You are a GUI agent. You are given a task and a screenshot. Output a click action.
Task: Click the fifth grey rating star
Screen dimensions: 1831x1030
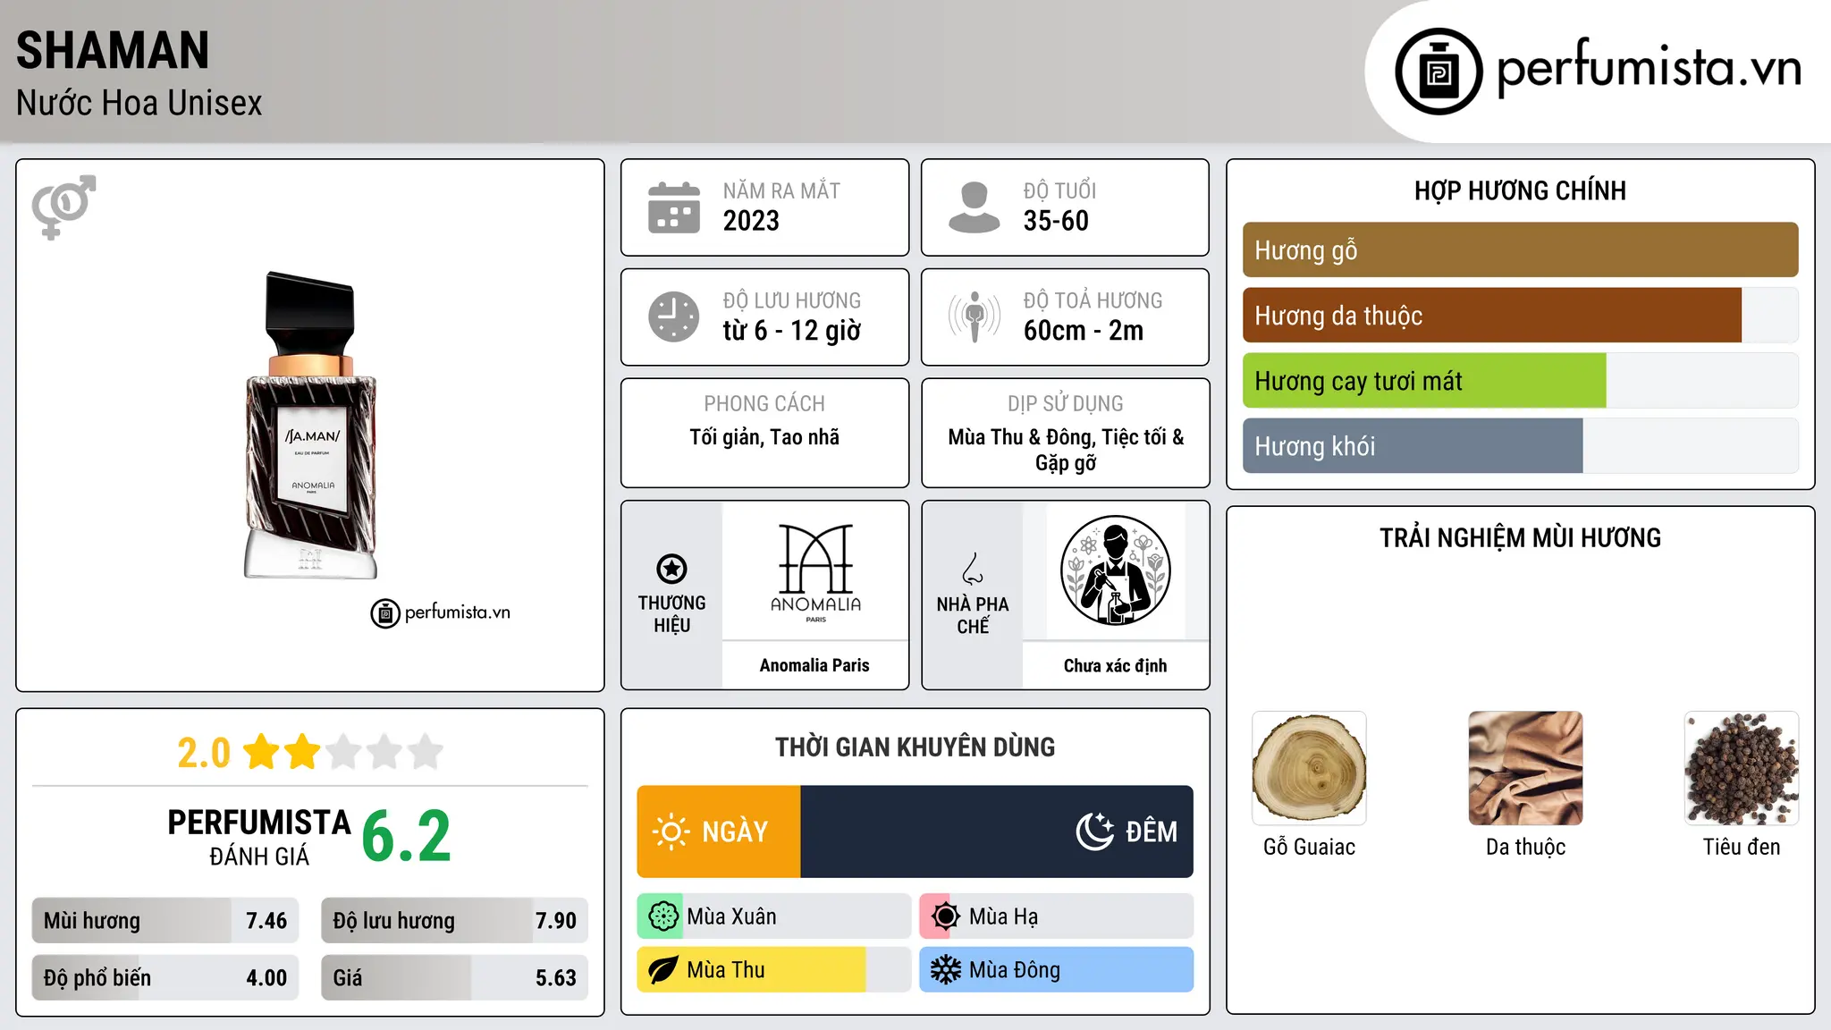click(x=426, y=752)
